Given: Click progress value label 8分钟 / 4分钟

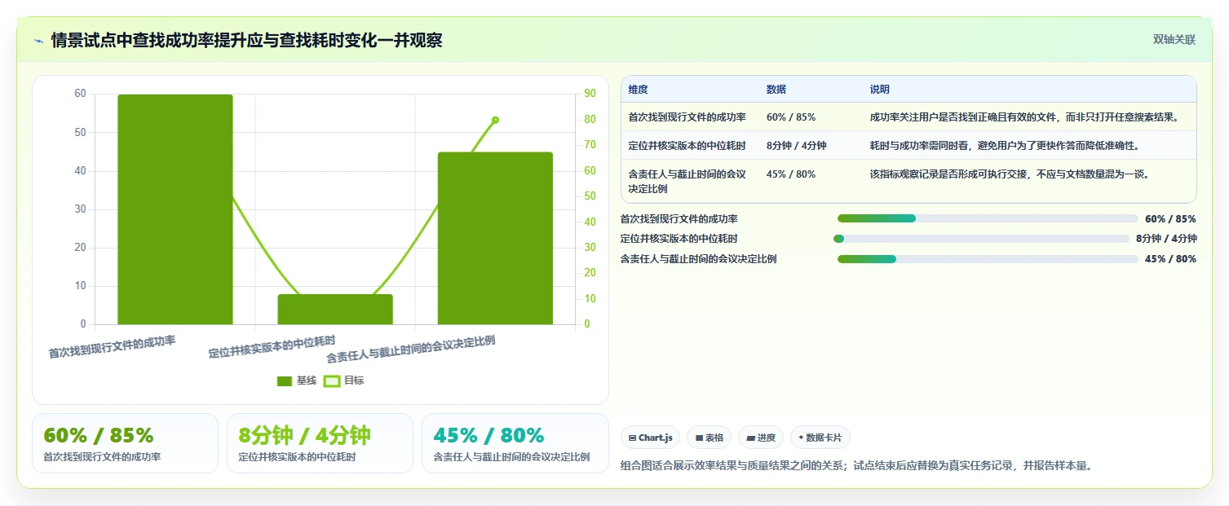Looking at the screenshot, I should point(1166,239).
